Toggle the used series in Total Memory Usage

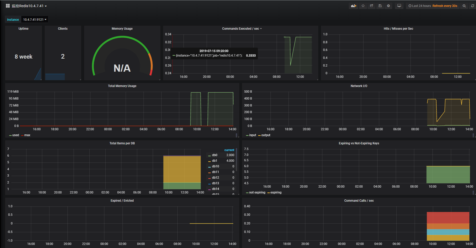(15, 135)
